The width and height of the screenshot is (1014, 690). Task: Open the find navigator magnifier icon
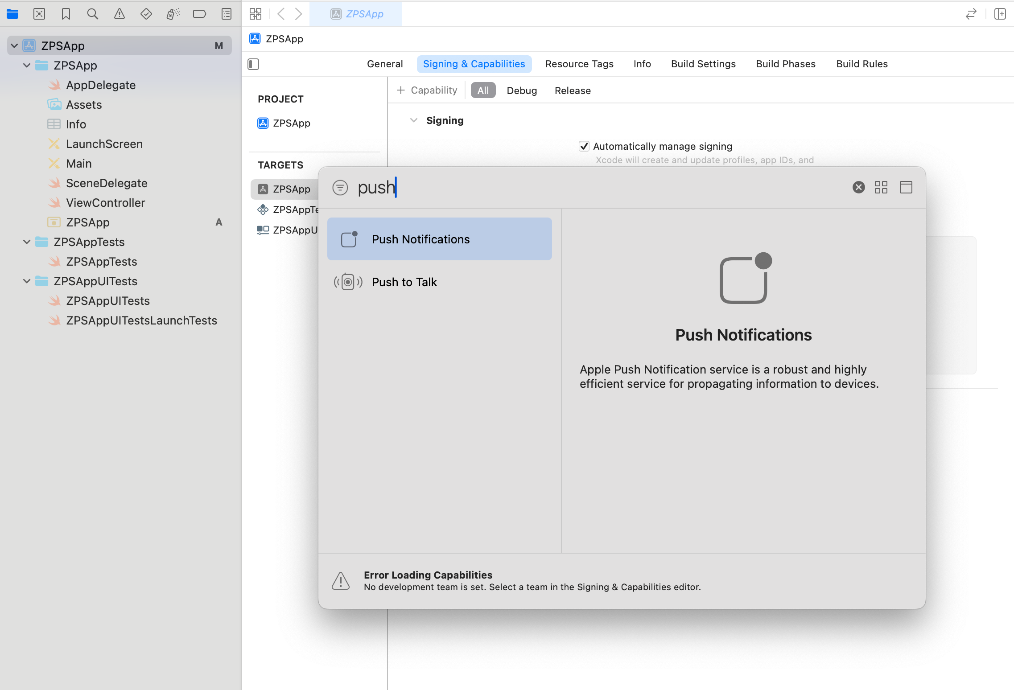[x=92, y=14]
